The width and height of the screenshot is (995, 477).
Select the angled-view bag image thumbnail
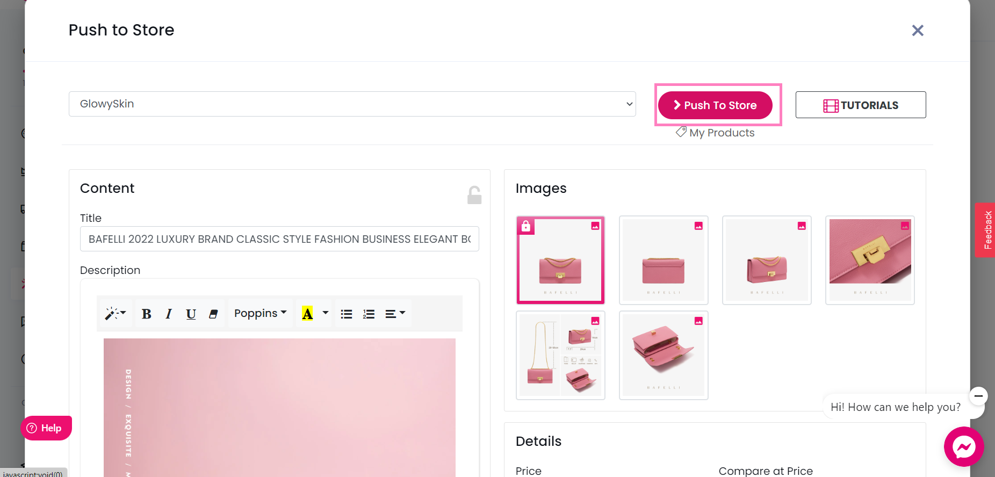click(767, 260)
